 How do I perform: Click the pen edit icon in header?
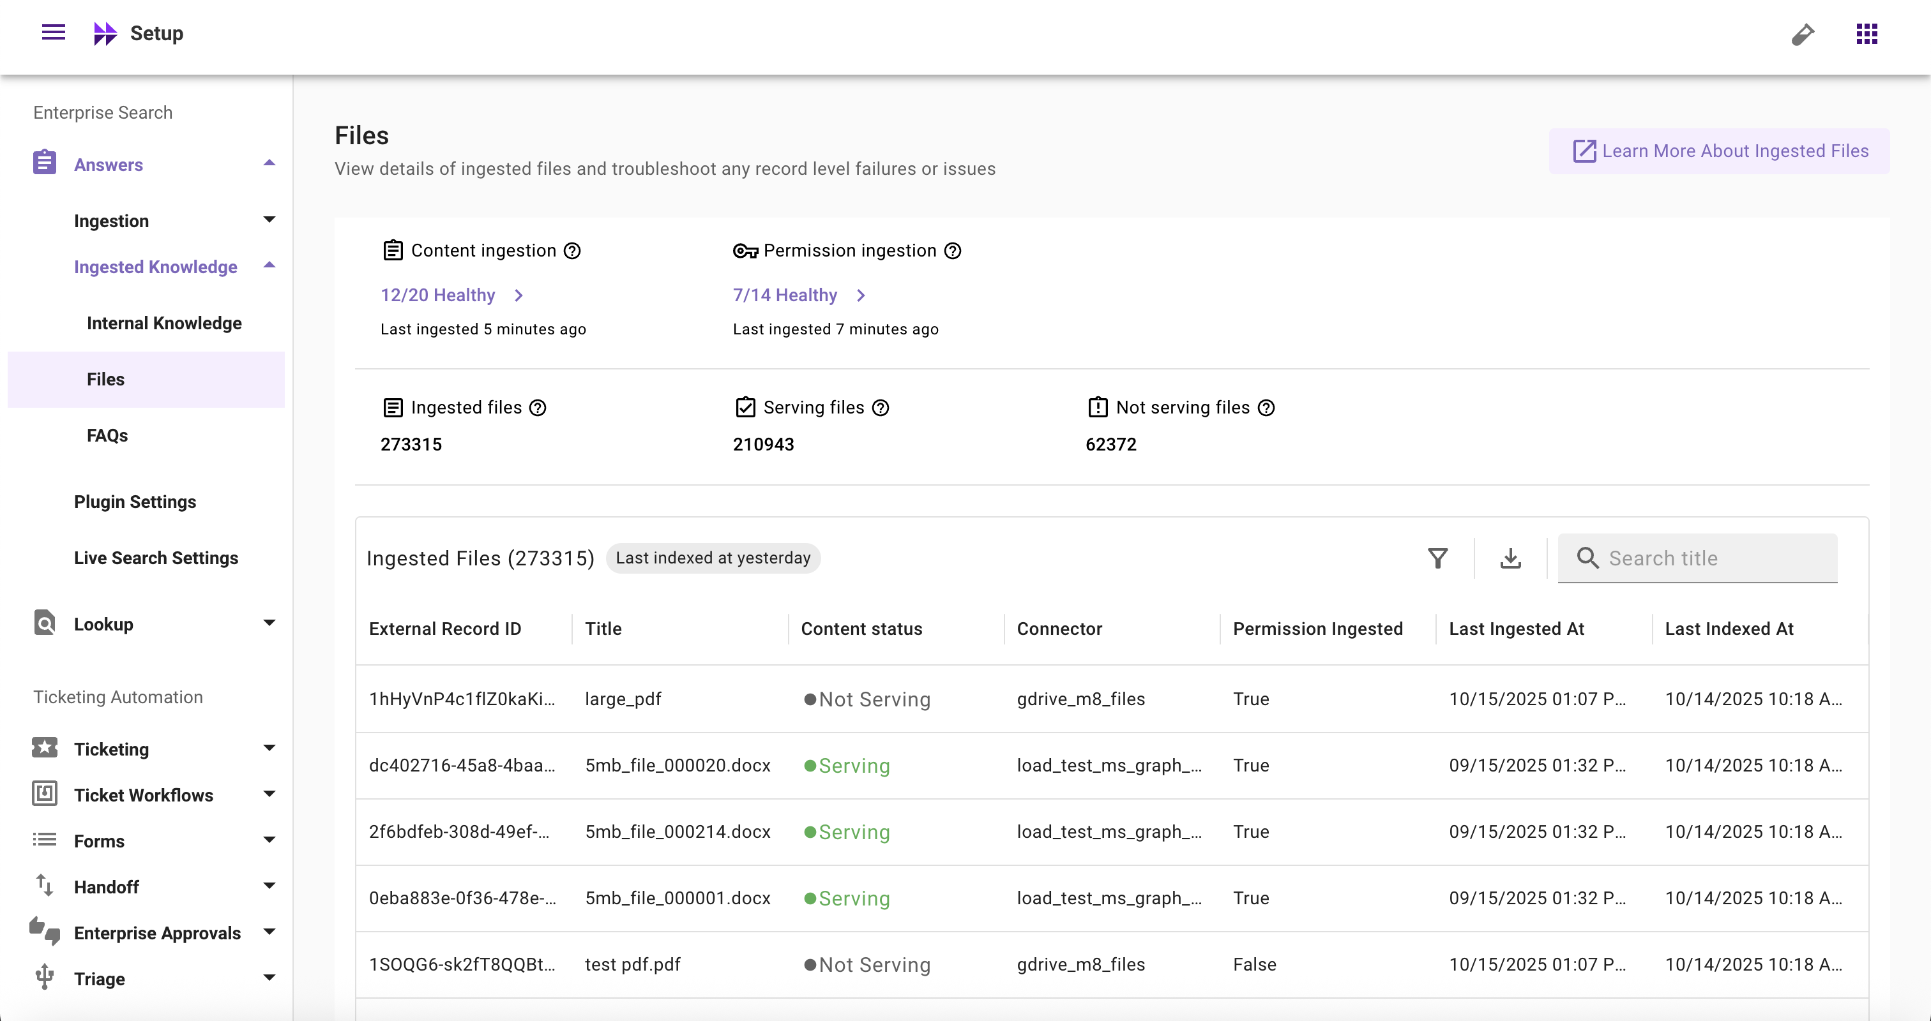[1803, 34]
